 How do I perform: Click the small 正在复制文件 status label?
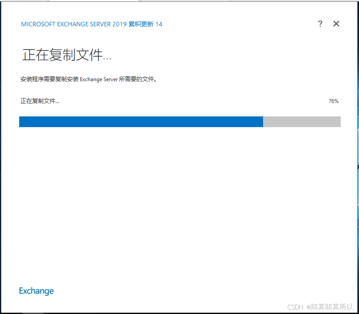coord(40,101)
